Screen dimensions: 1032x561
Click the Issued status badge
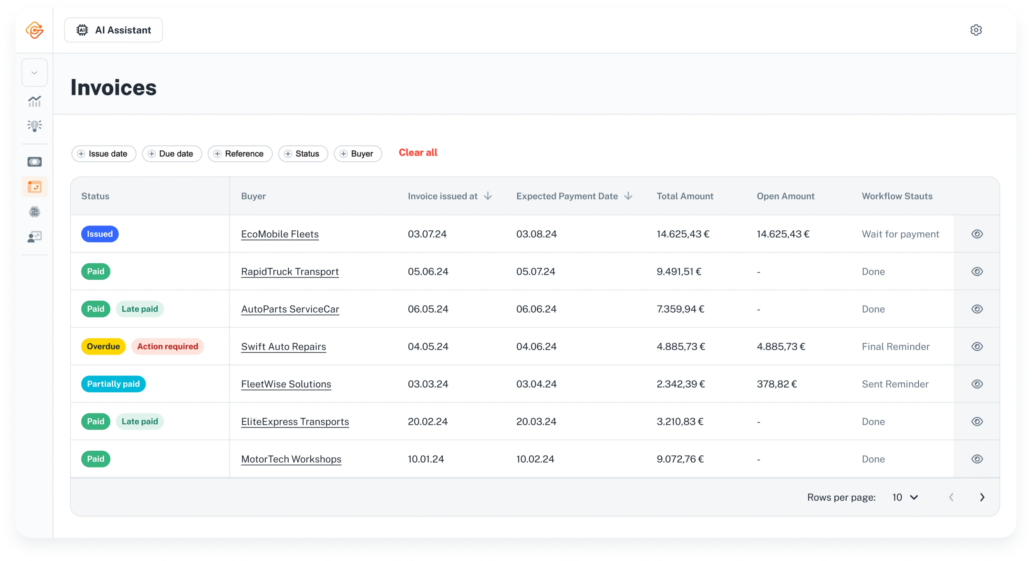coord(100,234)
